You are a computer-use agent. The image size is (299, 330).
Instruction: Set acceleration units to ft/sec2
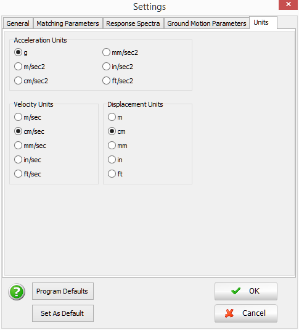click(118, 81)
